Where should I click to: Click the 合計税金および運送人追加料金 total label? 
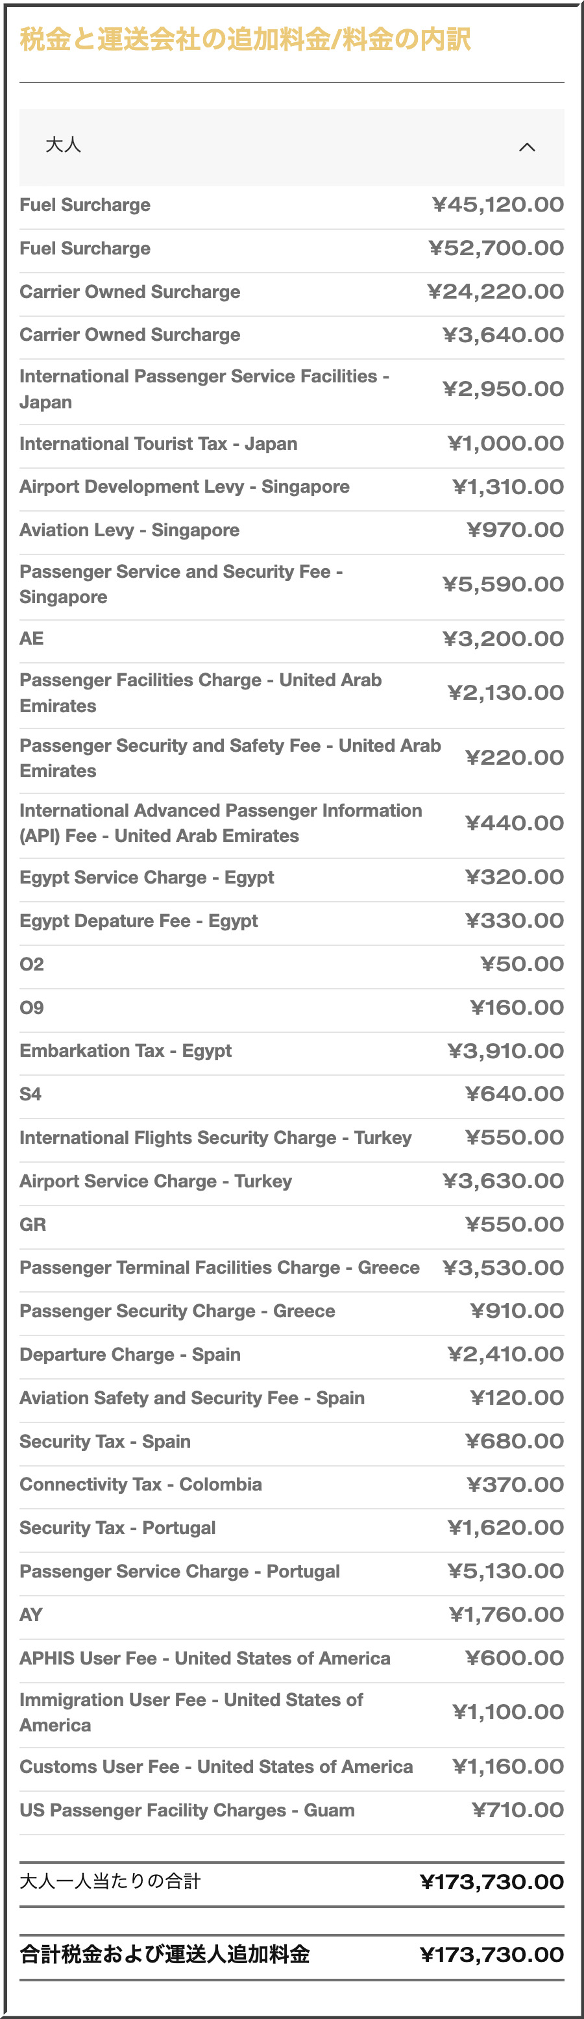click(165, 1954)
